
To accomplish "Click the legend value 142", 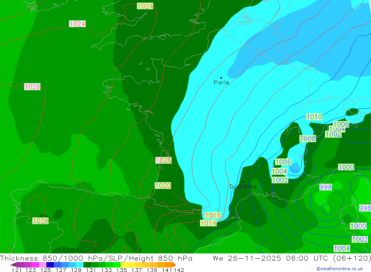I will 179,270.
